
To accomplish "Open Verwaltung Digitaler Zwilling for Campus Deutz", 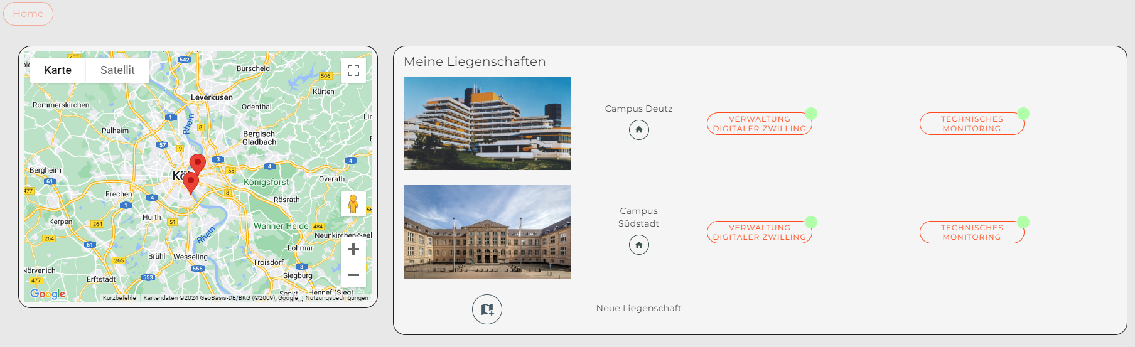I will coord(760,124).
